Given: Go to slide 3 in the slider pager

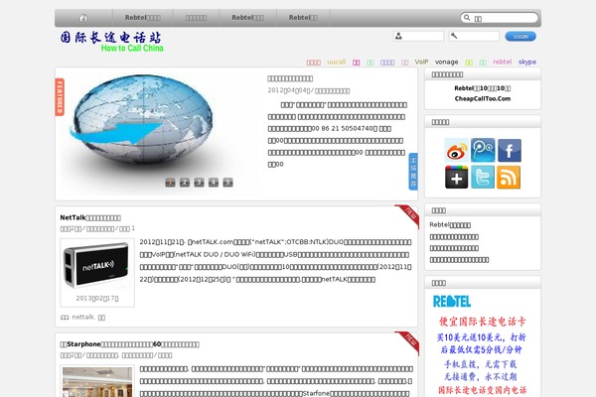Looking at the screenshot, I should (199, 183).
